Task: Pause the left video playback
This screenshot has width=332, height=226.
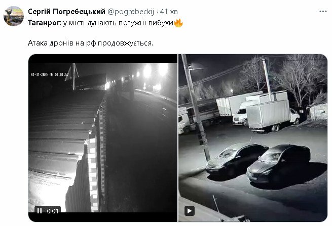Action: (40, 211)
